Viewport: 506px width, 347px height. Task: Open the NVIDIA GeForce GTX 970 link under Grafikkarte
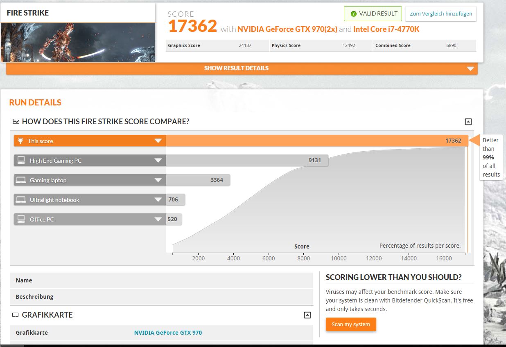click(x=168, y=333)
